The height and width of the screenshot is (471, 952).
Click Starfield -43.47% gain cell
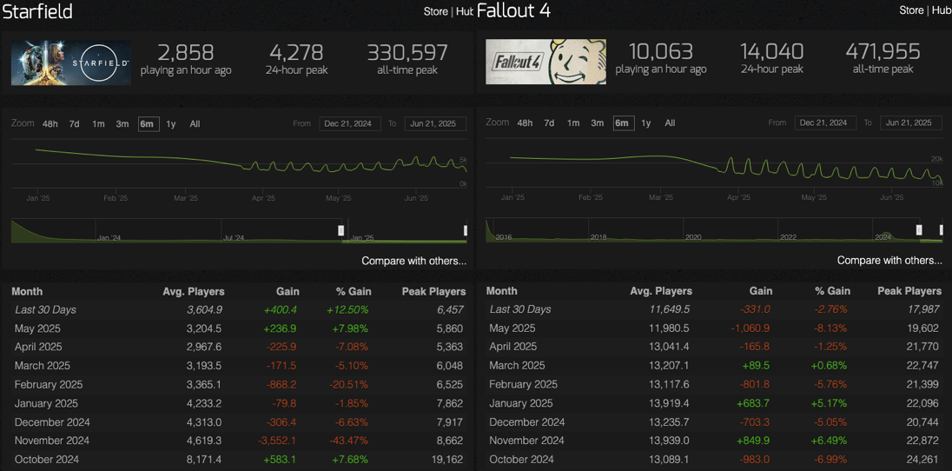(349, 441)
